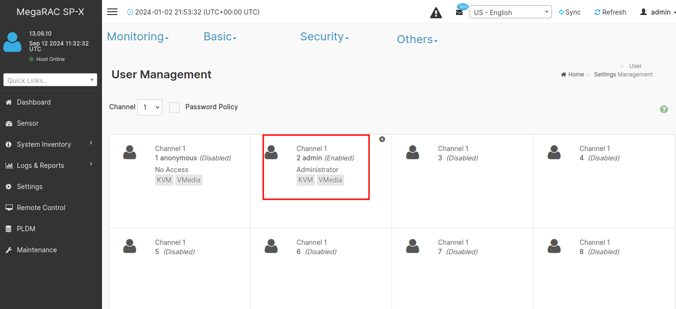Click the user 8 avatar icon
676x309 pixels.
pyautogui.click(x=554, y=246)
